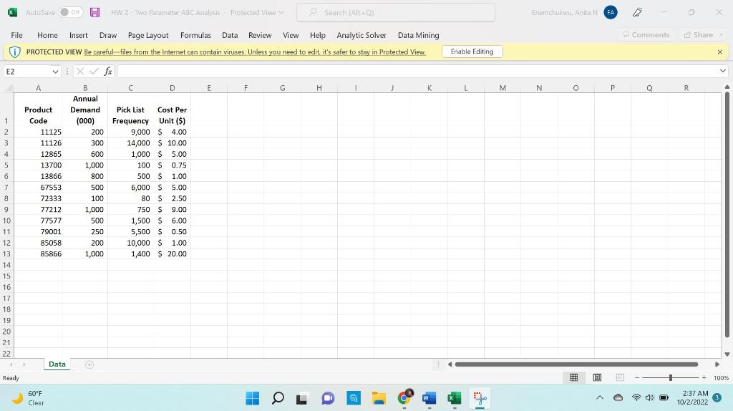Switch to Page Break Preview icon
Image resolution: width=733 pixels, height=411 pixels.
[x=620, y=377]
